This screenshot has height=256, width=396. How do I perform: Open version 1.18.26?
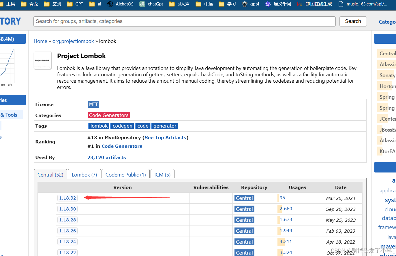67,231
